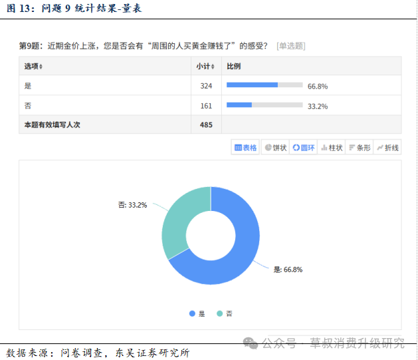Click the 33.2% text in the table
418x360 pixels.
(x=318, y=106)
